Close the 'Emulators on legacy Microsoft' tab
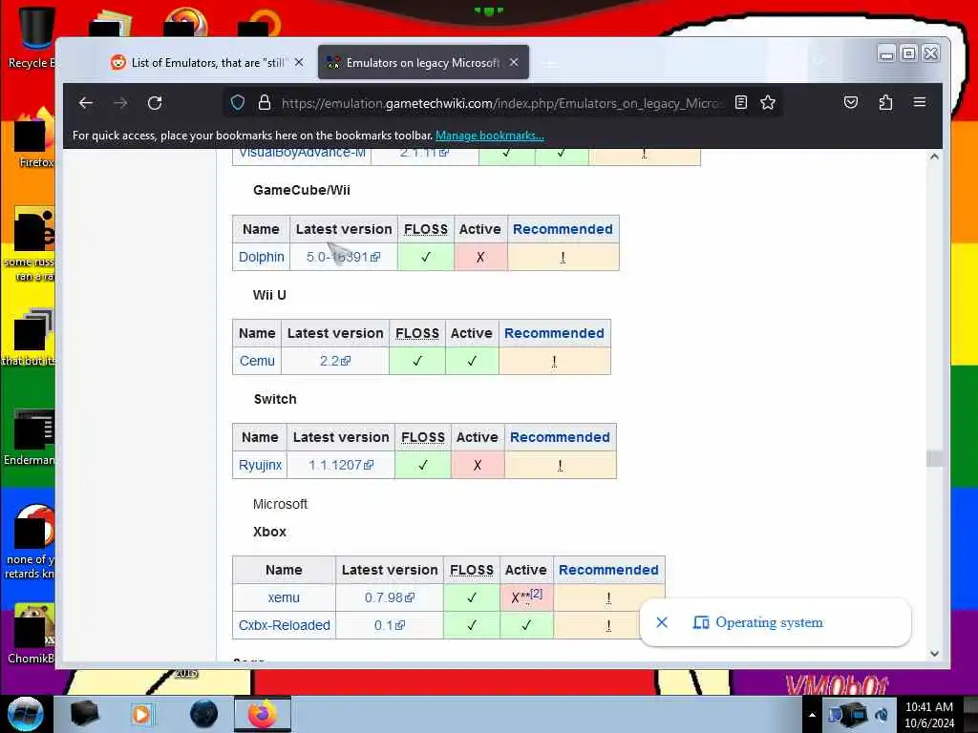 514,62
